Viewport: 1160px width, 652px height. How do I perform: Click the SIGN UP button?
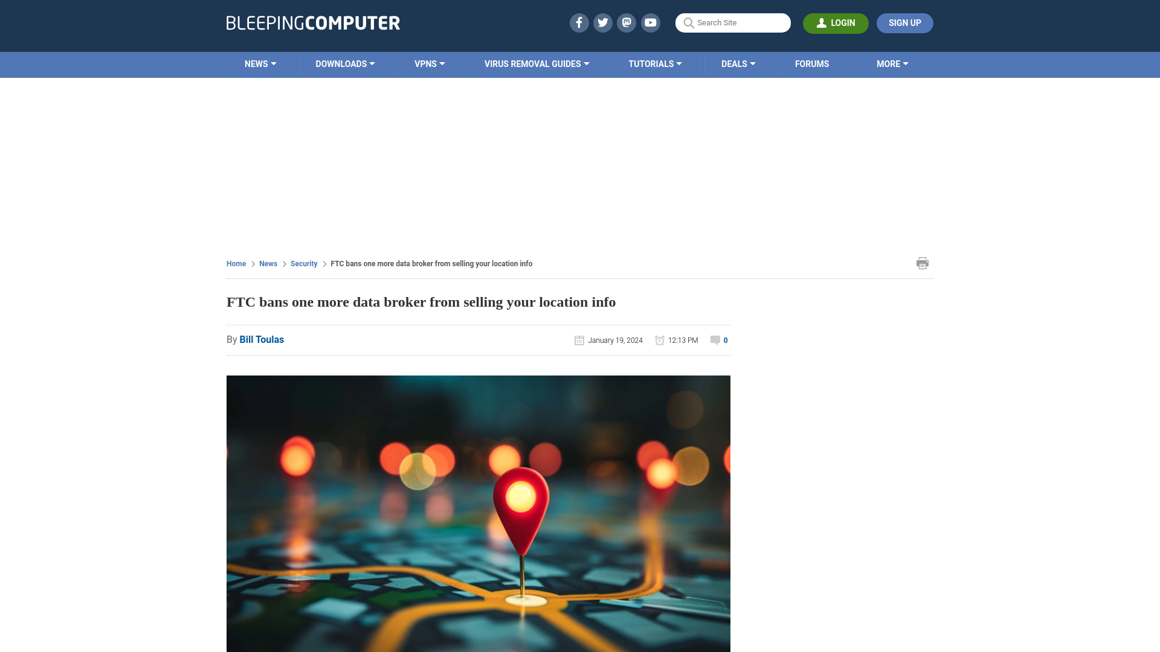pyautogui.click(x=904, y=22)
